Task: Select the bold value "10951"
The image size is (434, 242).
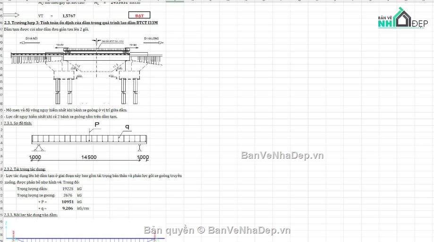Action: pyautogui.click(x=68, y=202)
